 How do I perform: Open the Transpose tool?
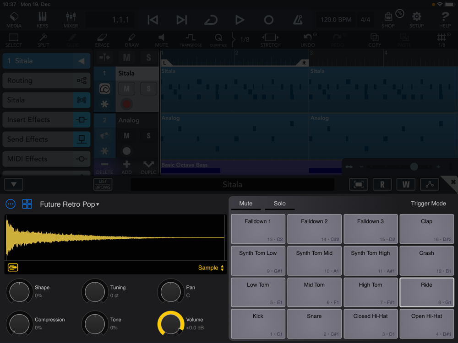coord(191,40)
